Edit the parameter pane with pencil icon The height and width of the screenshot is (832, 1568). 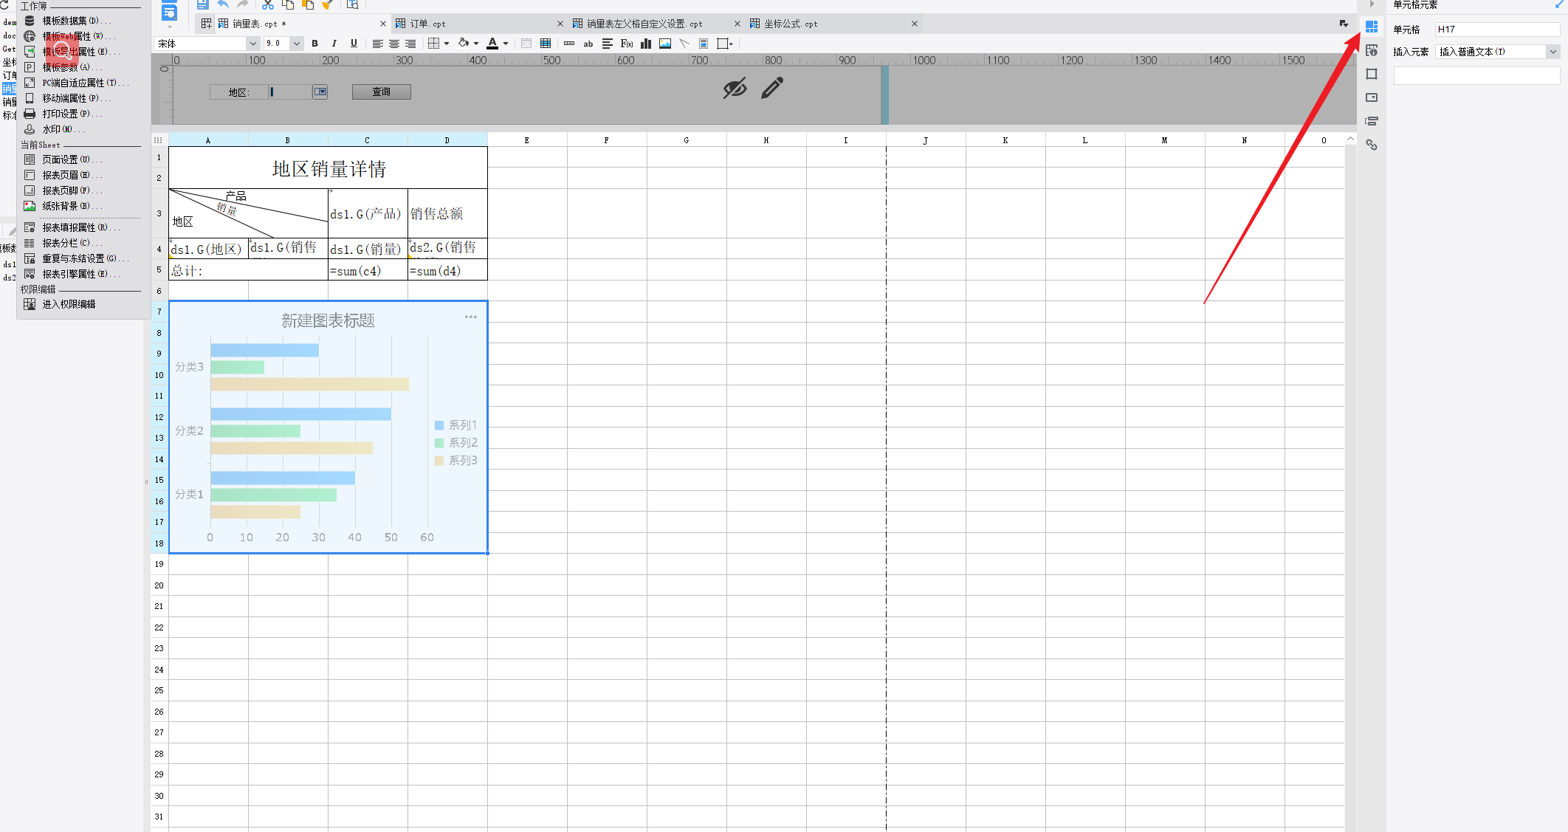(772, 89)
